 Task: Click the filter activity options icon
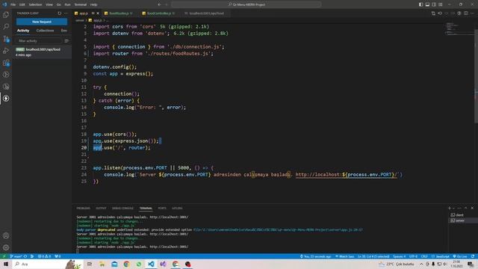[x=66, y=41]
